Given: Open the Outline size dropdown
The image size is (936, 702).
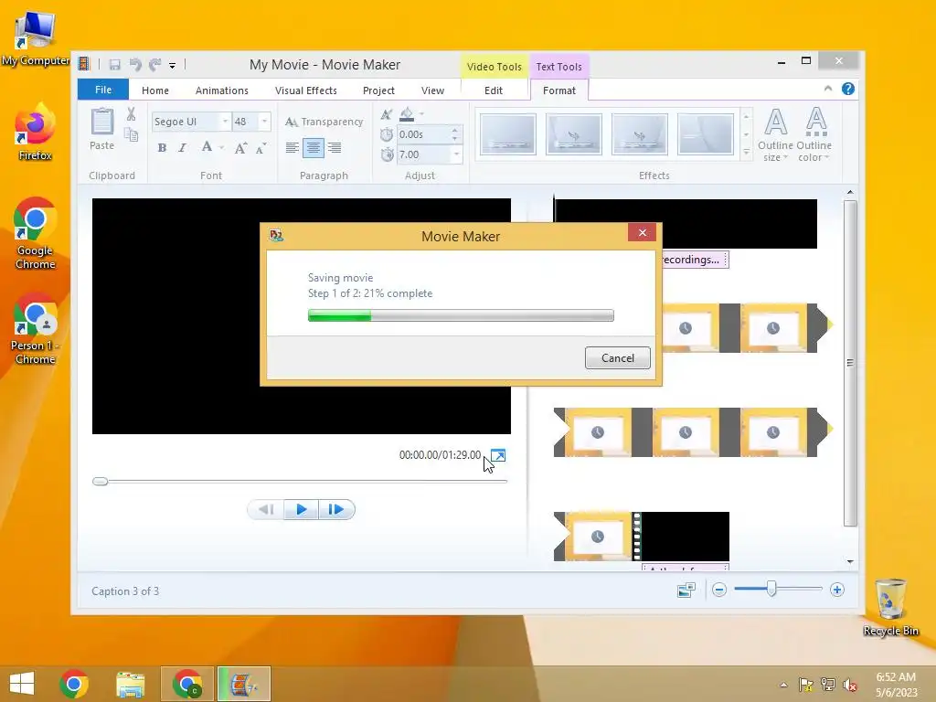Looking at the screenshot, I should (775, 134).
